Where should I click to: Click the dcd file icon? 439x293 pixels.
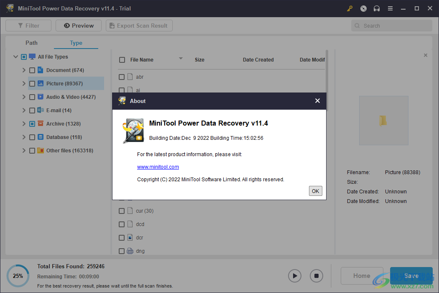click(130, 224)
